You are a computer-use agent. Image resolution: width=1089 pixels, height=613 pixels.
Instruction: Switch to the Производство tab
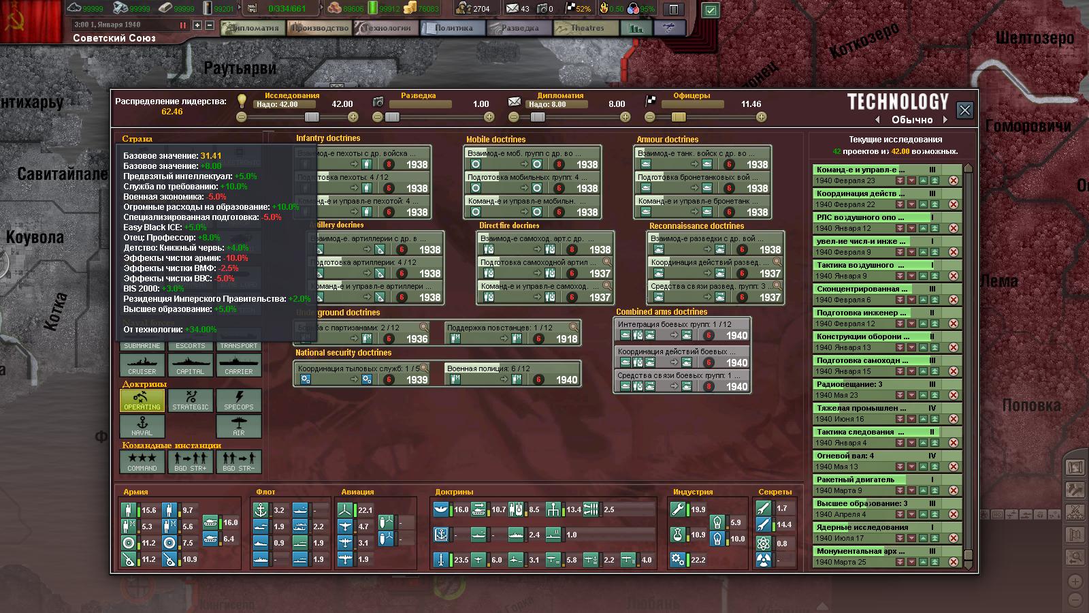pos(319,28)
